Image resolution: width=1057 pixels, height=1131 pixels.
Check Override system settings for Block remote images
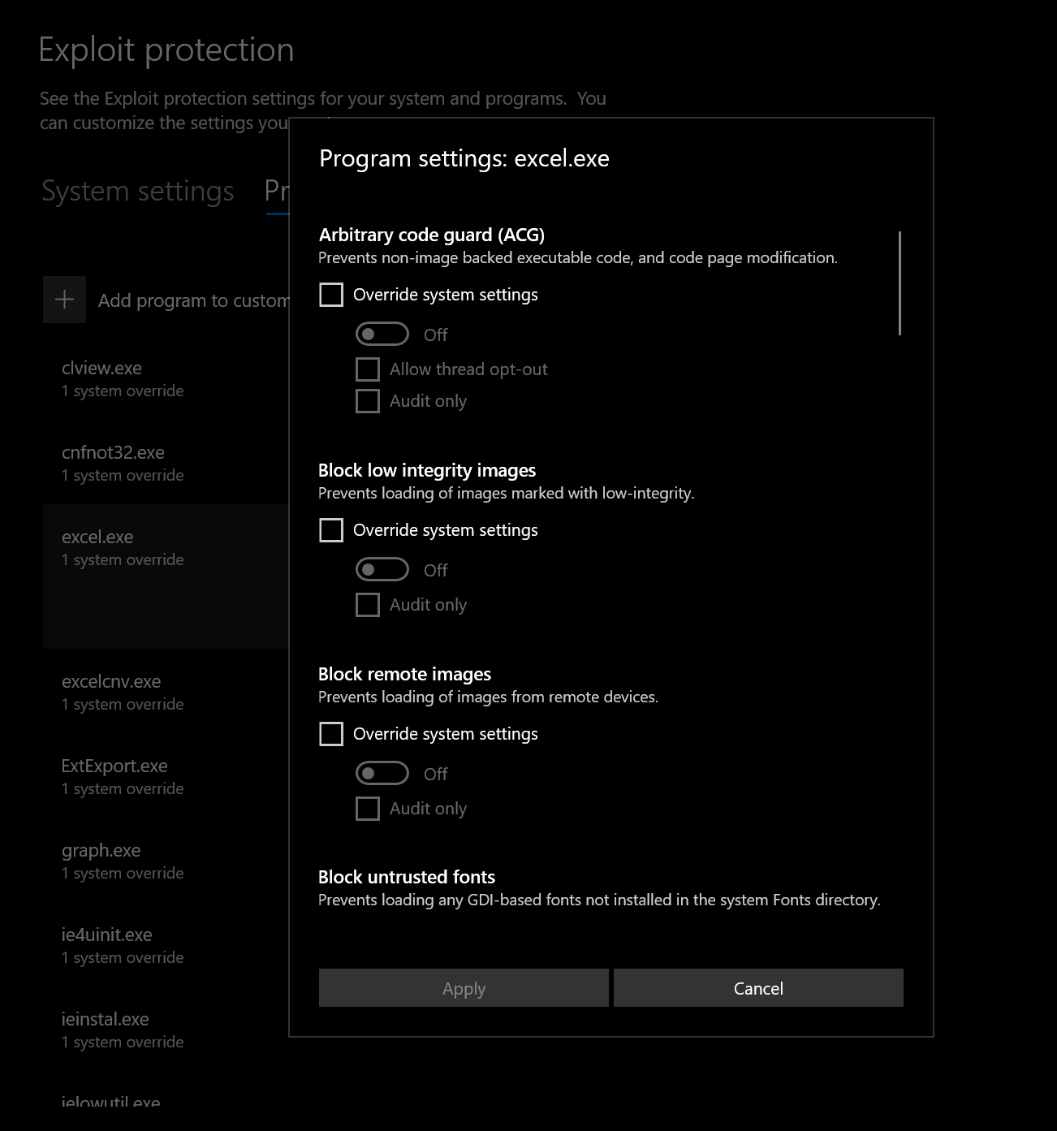coord(331,734)
